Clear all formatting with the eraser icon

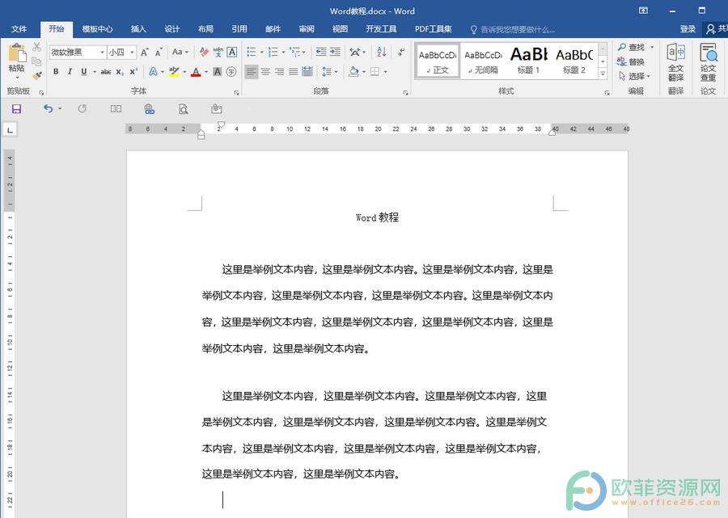pos(204,52)
